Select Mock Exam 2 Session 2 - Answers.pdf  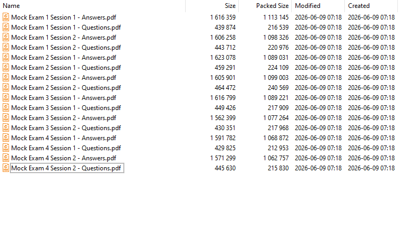64,78
